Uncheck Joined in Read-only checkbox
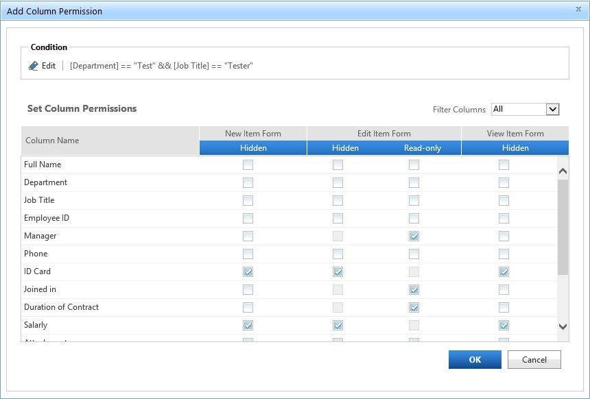590x399 pixels. [x=414, y=289]
